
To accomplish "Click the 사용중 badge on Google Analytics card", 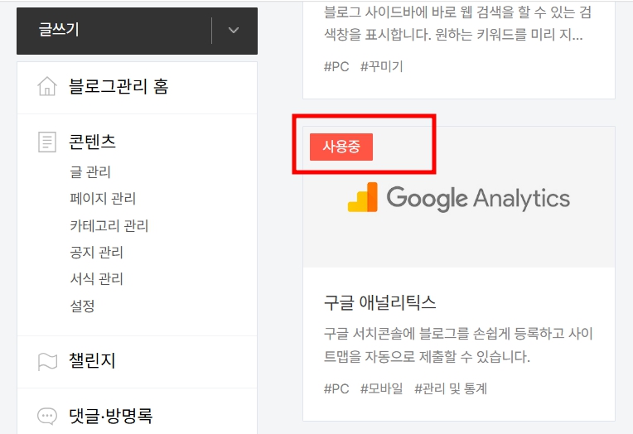I will point(341,147).
